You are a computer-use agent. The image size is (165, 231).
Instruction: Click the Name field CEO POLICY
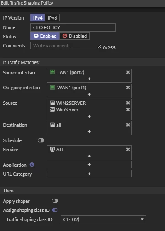tap(73, 27)
